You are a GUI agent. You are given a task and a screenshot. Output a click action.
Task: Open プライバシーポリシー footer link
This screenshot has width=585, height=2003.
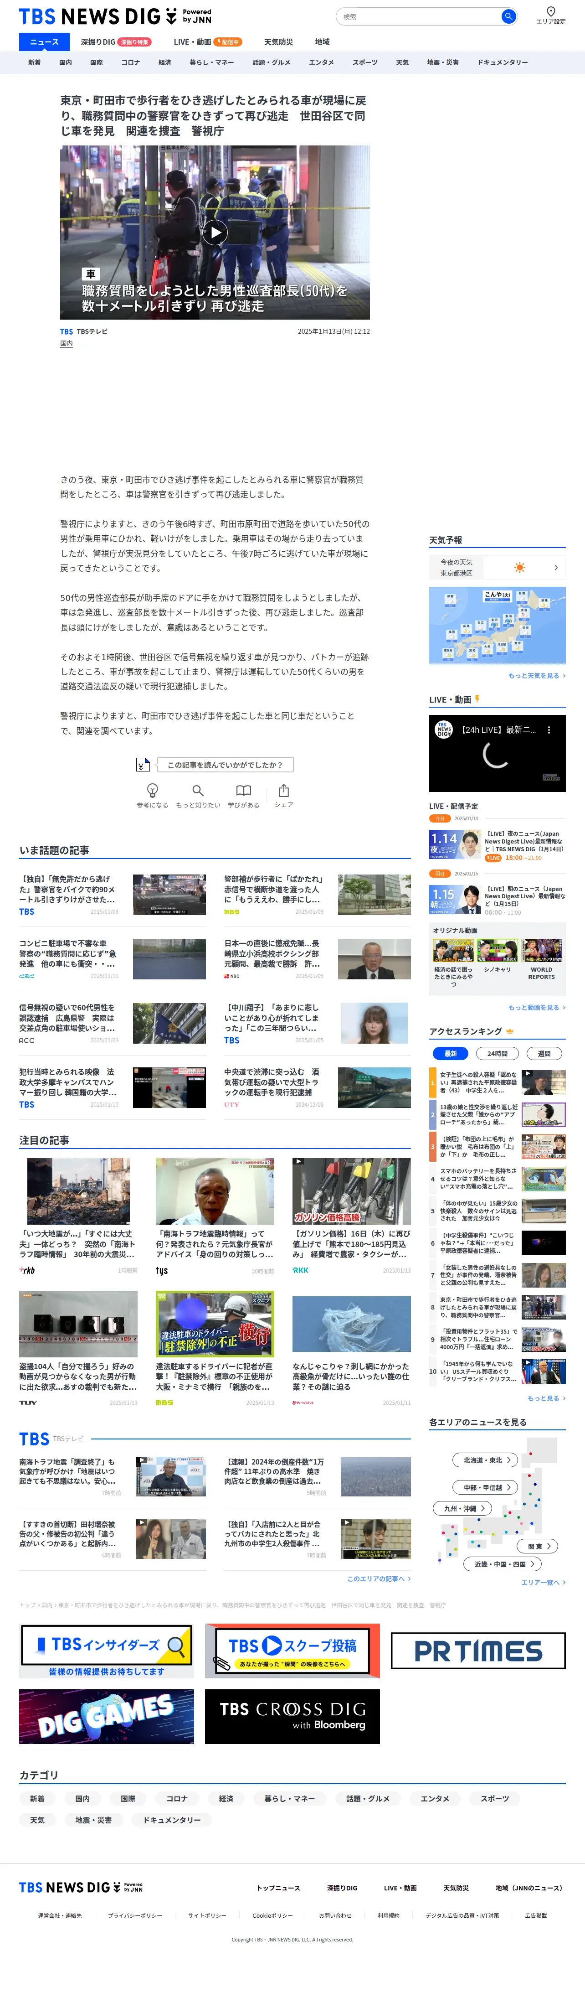[135, 1915]
